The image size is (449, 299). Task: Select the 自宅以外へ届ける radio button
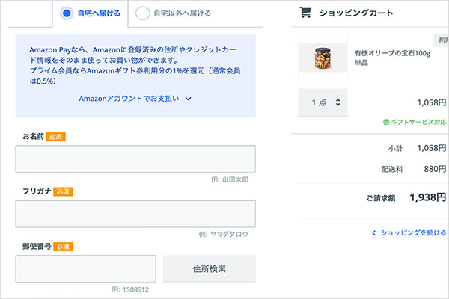pyautogui.click(x=142, y=13)
